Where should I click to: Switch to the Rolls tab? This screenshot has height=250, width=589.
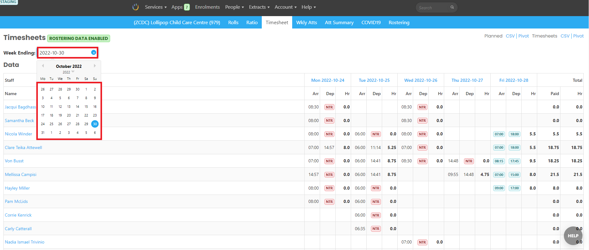(x=233, y=22)
